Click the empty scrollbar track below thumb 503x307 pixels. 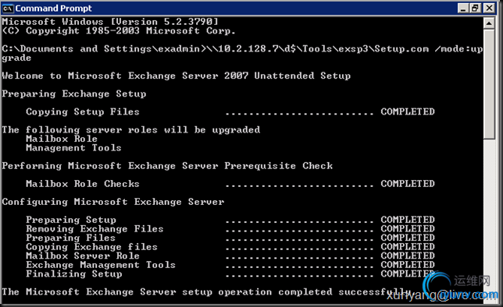click(489, 217)
